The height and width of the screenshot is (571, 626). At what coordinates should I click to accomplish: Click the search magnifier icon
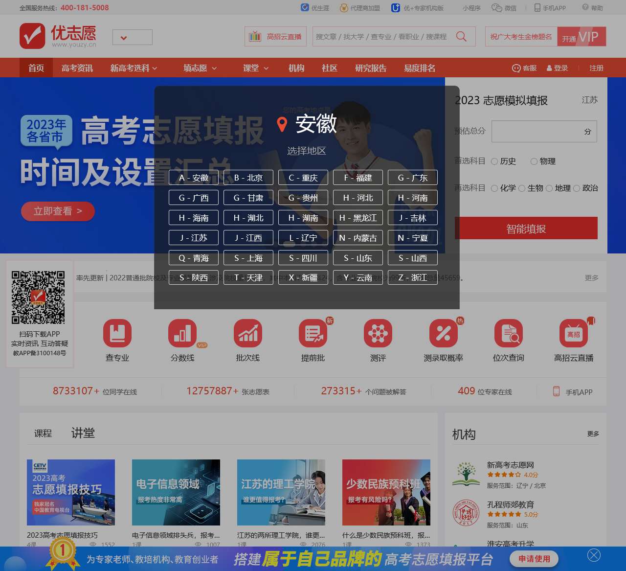[x=460, y=36]
